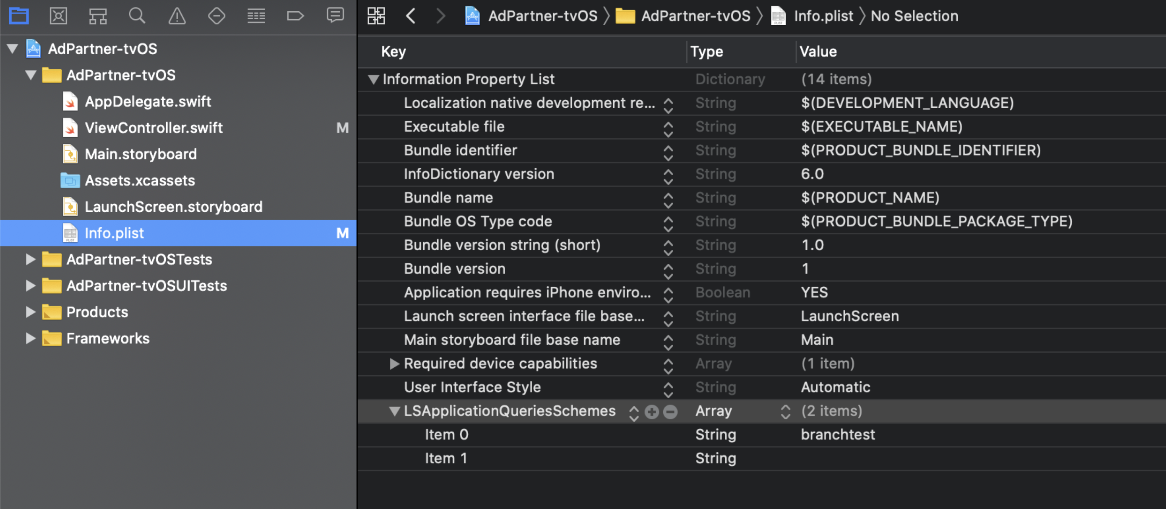Collapse the LSApplicationQueriesSchemes array

[394, 411]
